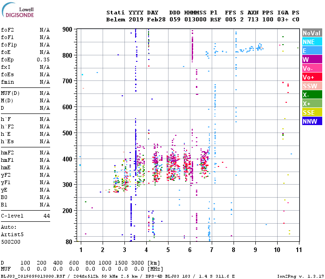Click the h`Es parameter label
This screenshot has width=325, height=279.
7,141
